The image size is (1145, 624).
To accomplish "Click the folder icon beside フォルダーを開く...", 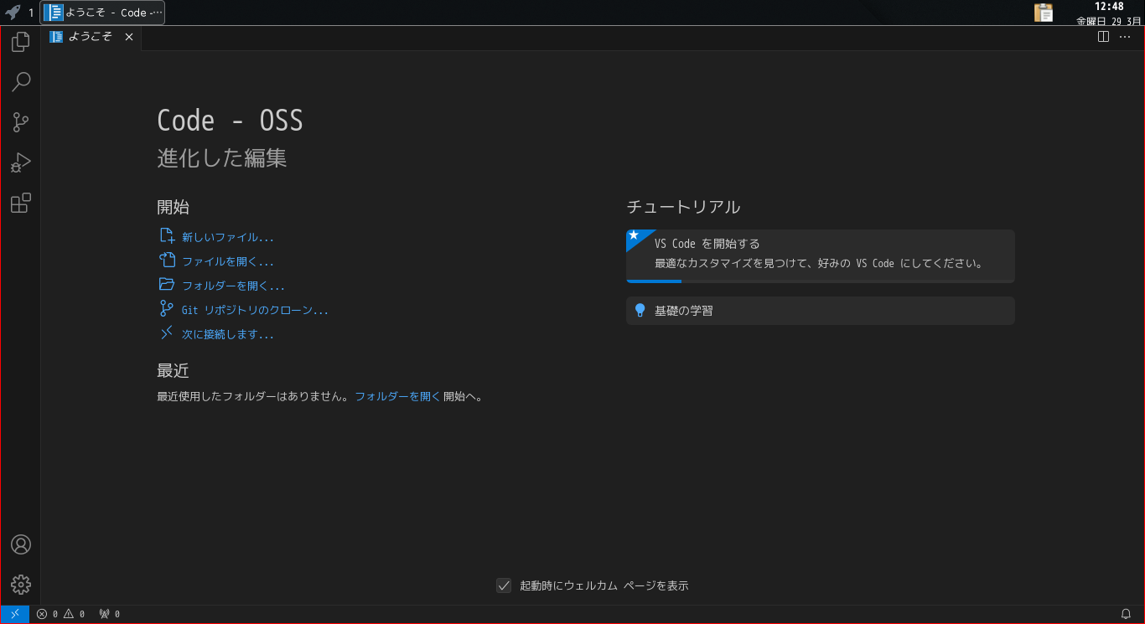I will (x=167, y=285).
